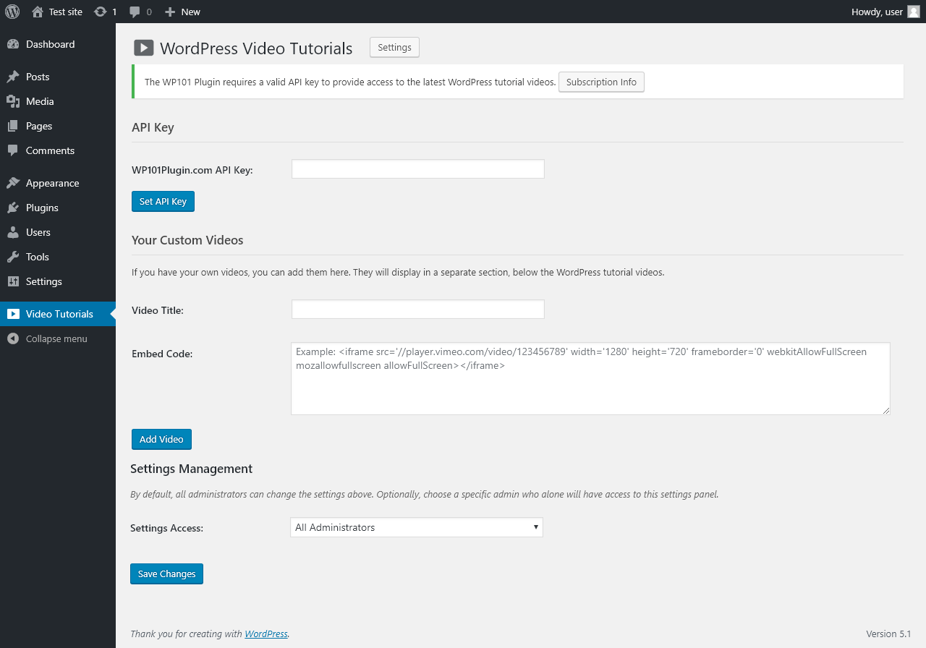Click the Add Video button
Viewport: 926px width, 648px height.
point(161,439)
